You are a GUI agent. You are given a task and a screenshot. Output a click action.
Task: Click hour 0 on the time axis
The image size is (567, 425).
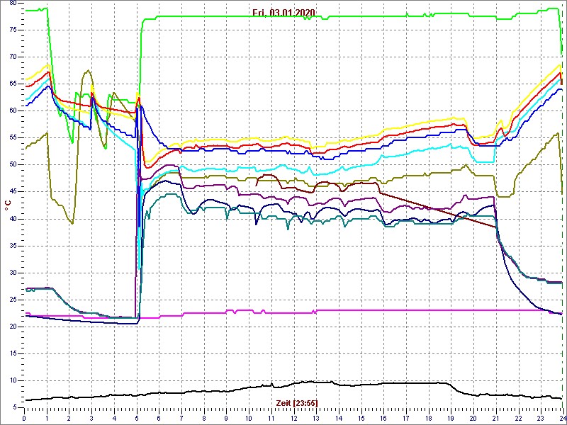pyautogui.click(x=25, y=419)
